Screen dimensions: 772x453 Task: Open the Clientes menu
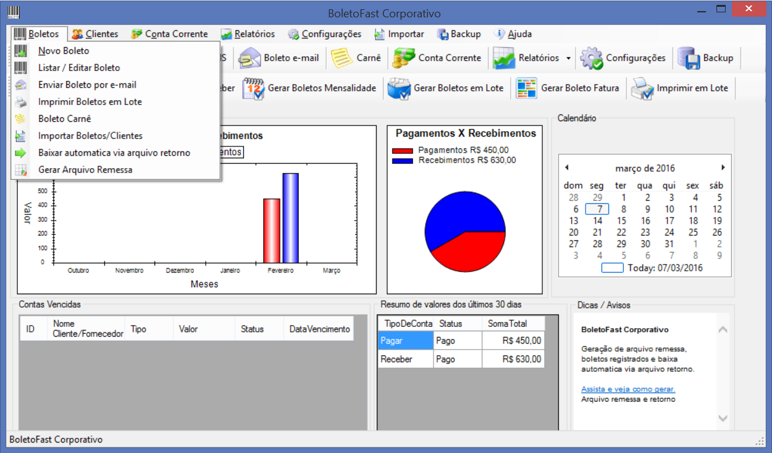point(95,34)
